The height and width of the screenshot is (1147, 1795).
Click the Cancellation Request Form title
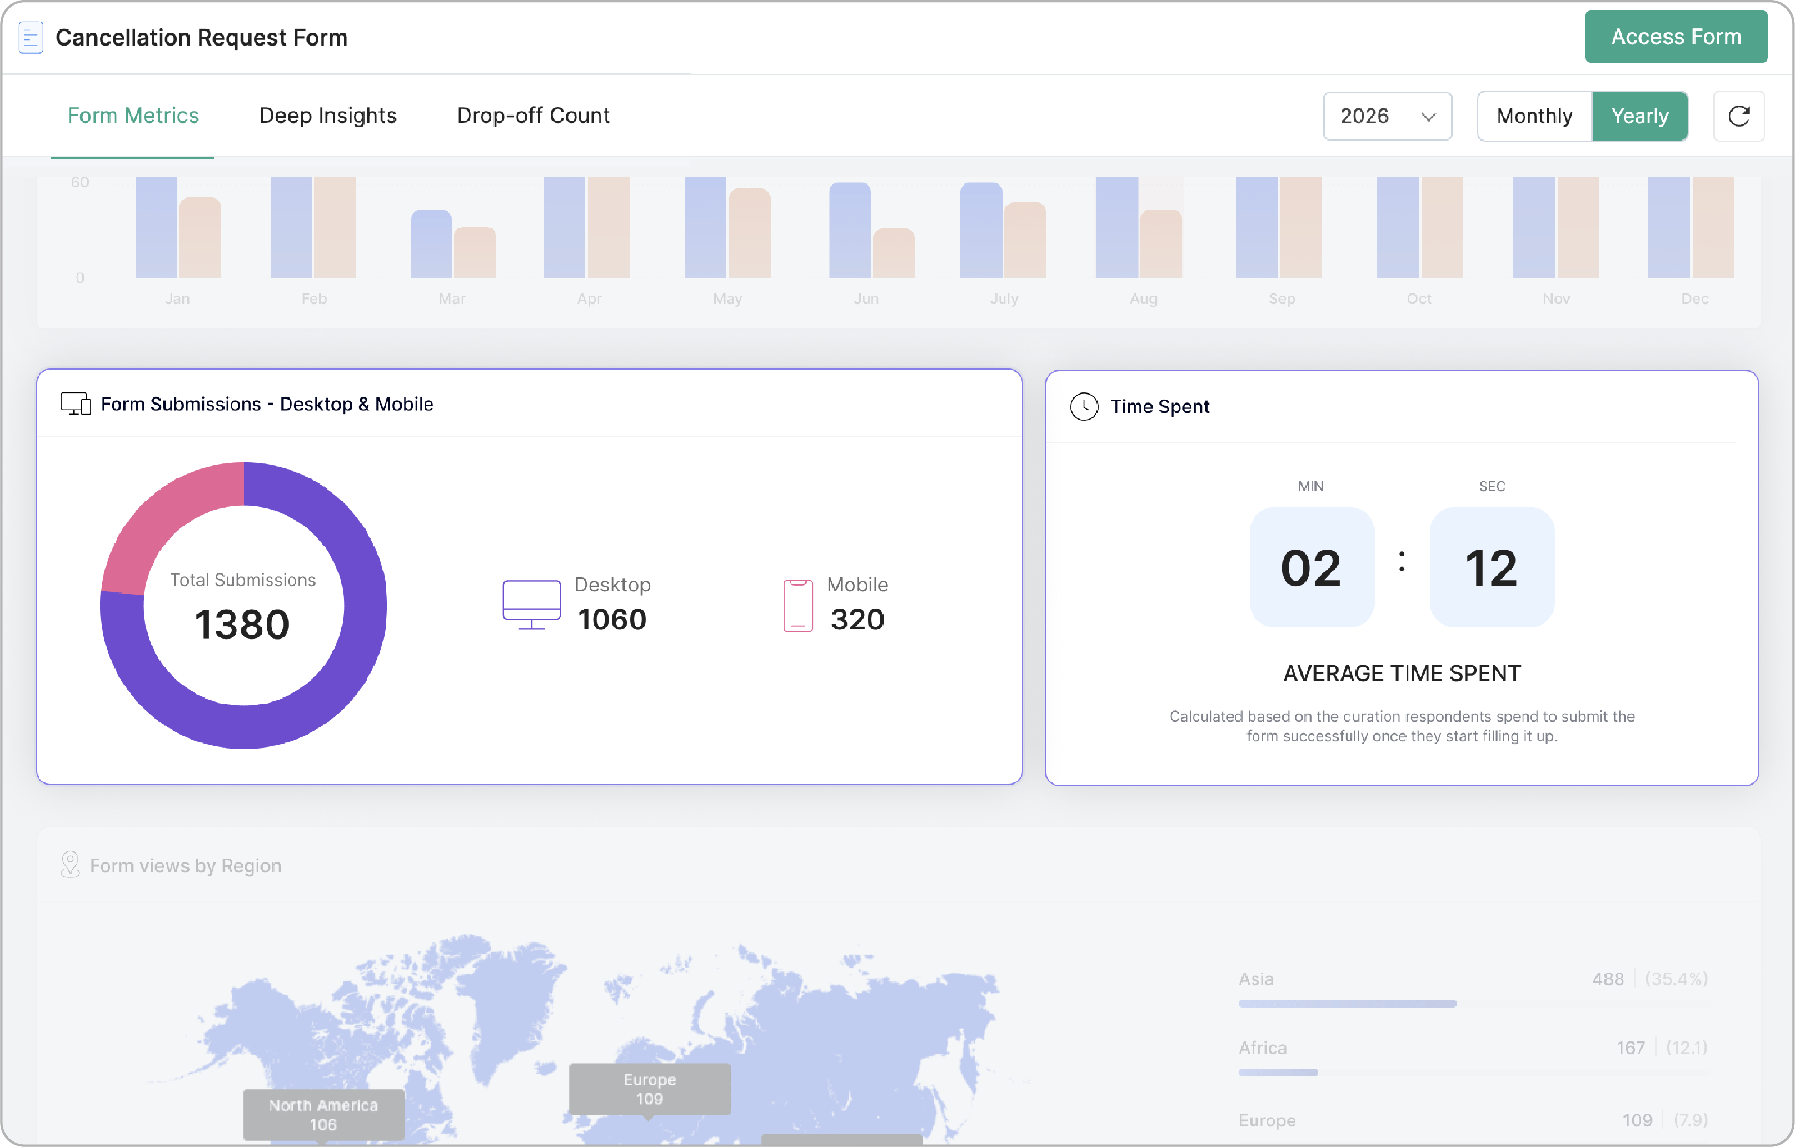pos(201,37)
